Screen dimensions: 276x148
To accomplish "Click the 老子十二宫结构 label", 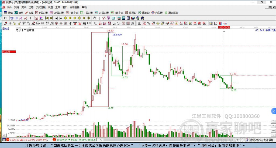I will [25, 30].
